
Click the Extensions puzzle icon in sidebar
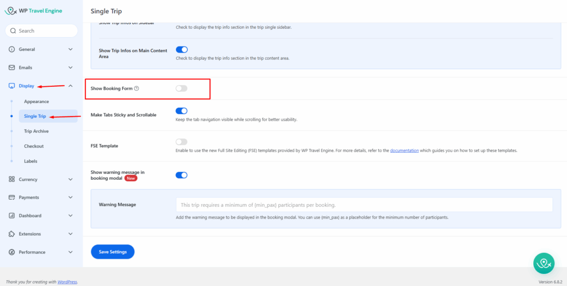click(x=12, y=234)
